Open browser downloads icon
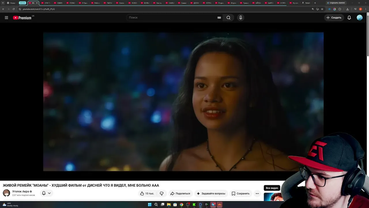The image size is (369, 208). coord(347,9)
